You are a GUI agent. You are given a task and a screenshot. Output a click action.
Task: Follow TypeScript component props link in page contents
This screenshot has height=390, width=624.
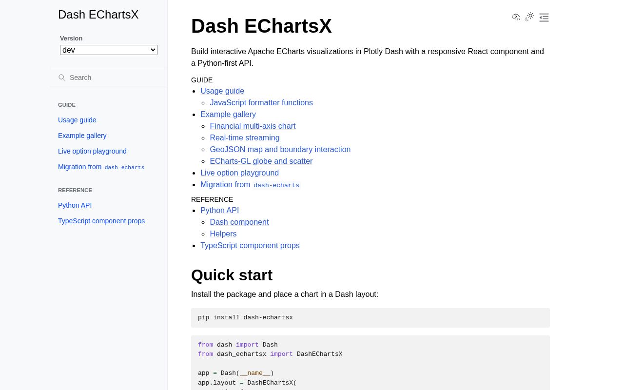tap(250, 246)
